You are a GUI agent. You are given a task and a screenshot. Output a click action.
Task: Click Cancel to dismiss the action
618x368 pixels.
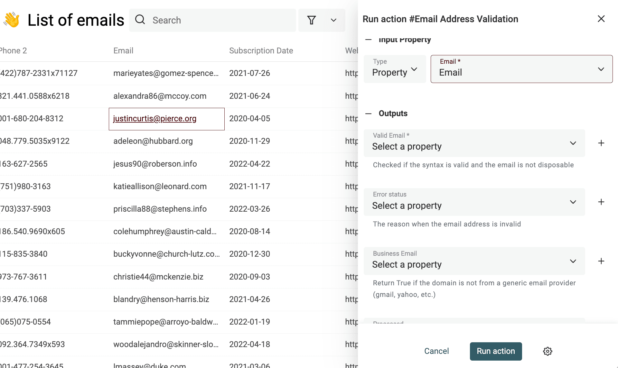436,351
